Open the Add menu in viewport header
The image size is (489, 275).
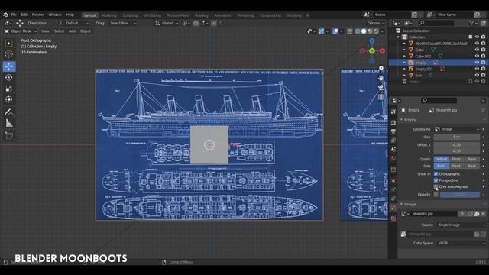(72, 31)
